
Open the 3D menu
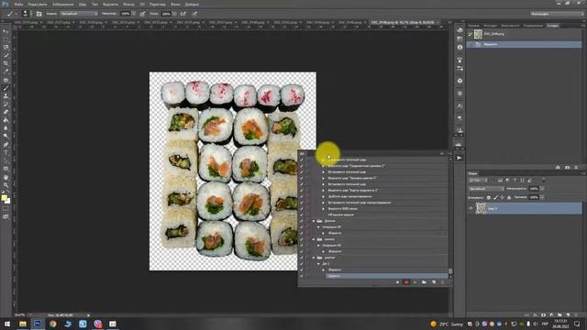pos(142,5)
